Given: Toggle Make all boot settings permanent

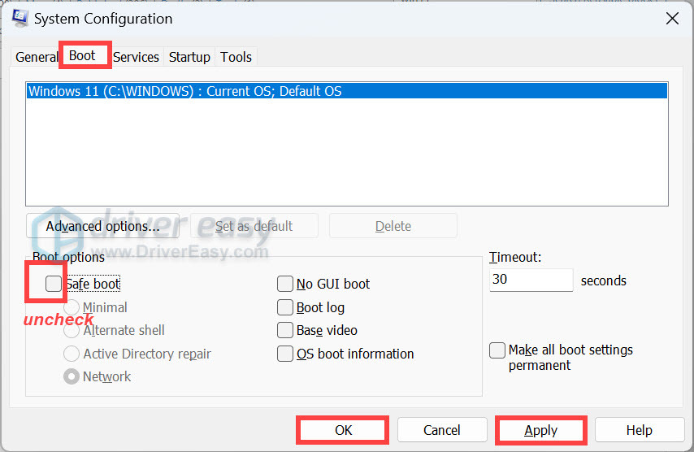Looking at the screenshot, I should click(x=497, y=350).
